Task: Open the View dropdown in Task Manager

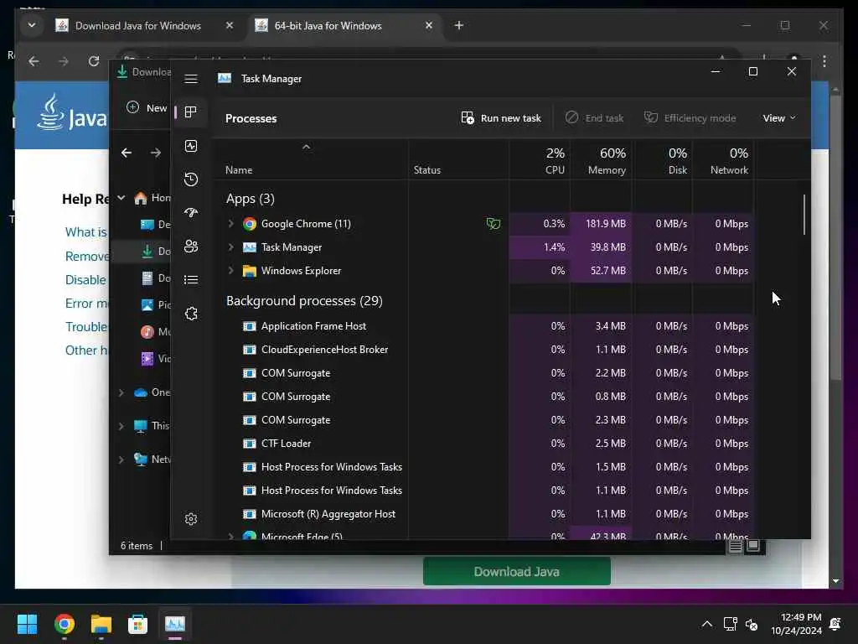Action: pos(778,117)
